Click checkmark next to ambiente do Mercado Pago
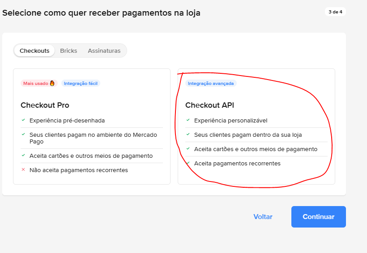 23,135
